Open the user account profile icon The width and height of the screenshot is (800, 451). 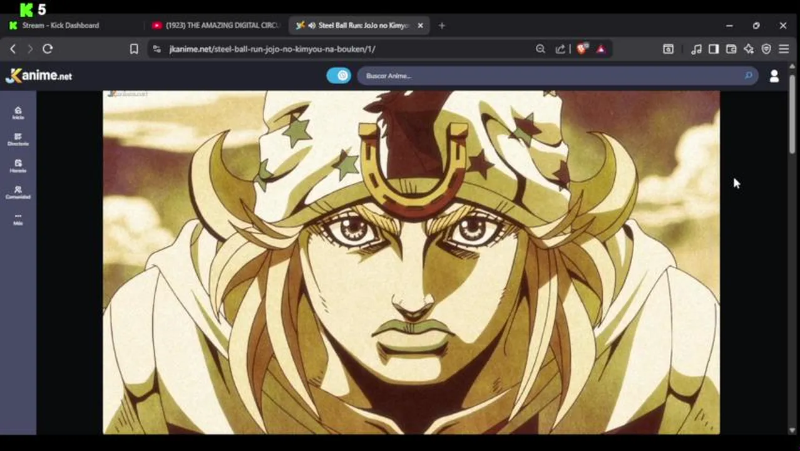point(774,76)
